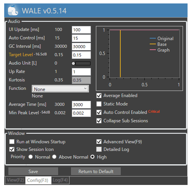Switch to the View(F2) tab
This screenshot has width=191, height=188.
pyautogui.click(x=15, y=180)
